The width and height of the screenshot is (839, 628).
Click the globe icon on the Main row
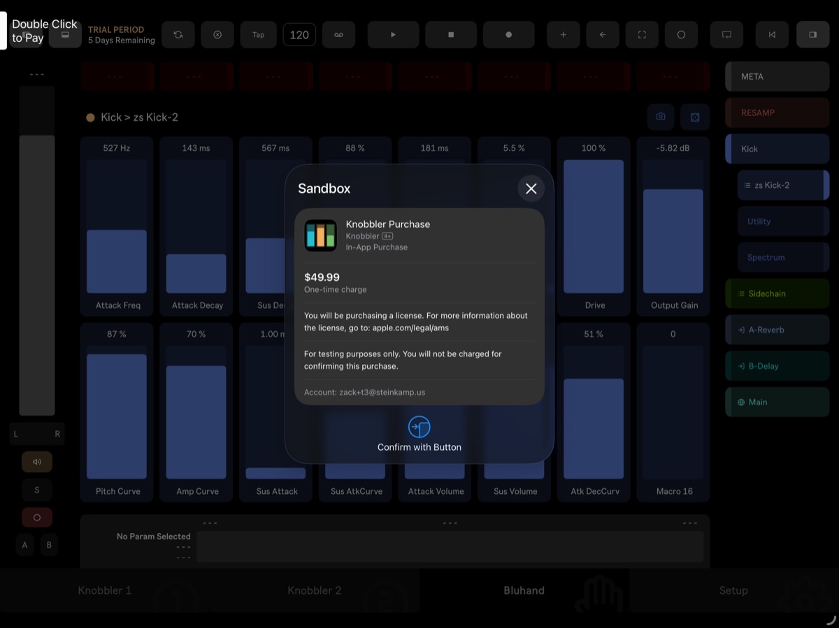(741, 402)
